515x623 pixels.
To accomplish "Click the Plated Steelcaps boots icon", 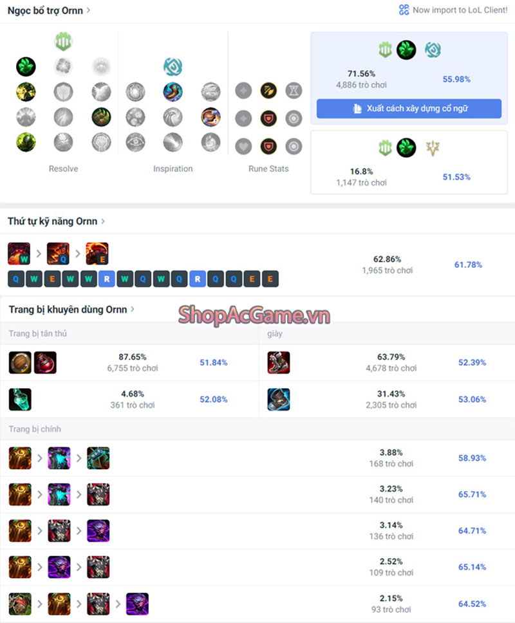I will pos(279,362).
